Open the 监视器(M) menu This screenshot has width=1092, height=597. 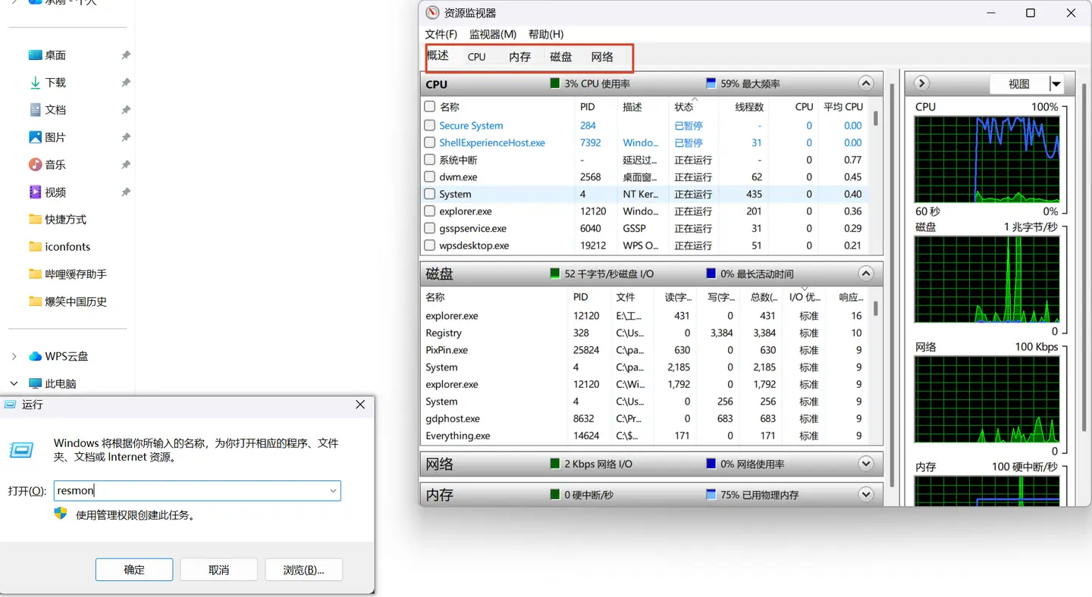[x=493, y=34]
